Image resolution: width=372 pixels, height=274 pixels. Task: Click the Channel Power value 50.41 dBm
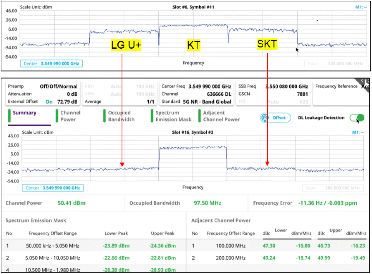coord(72,203)
